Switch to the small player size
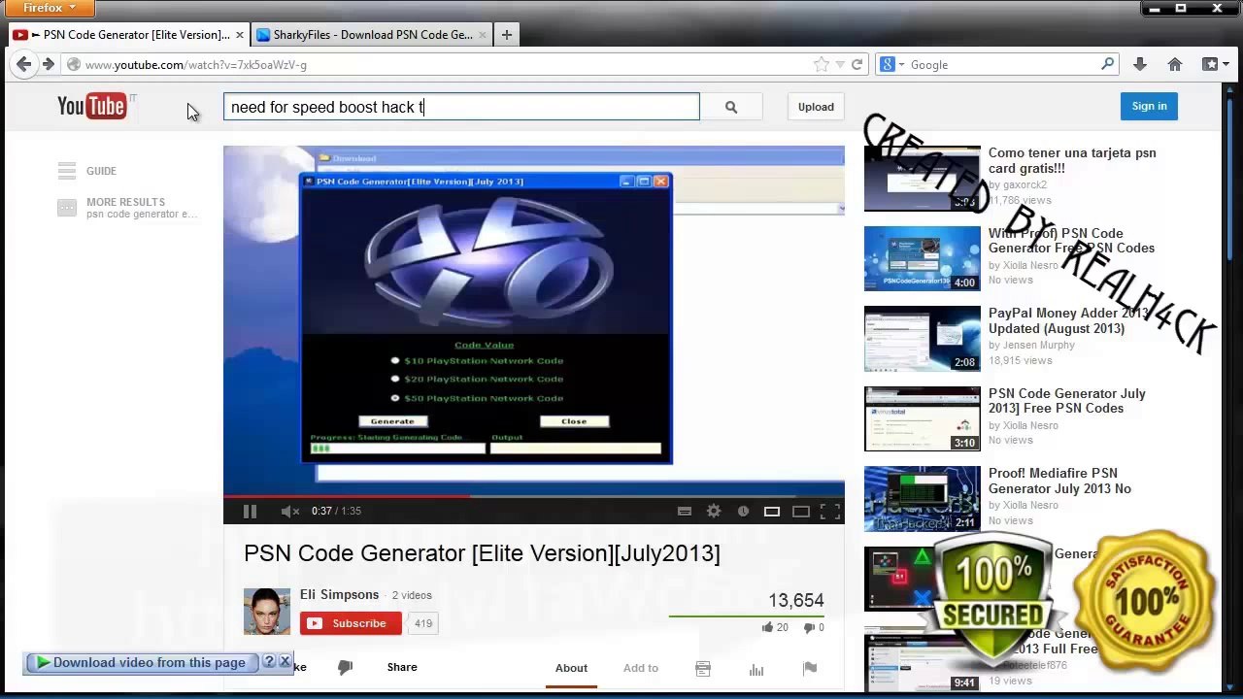This screenshot has width=1243, height=699. pos(772,511)
